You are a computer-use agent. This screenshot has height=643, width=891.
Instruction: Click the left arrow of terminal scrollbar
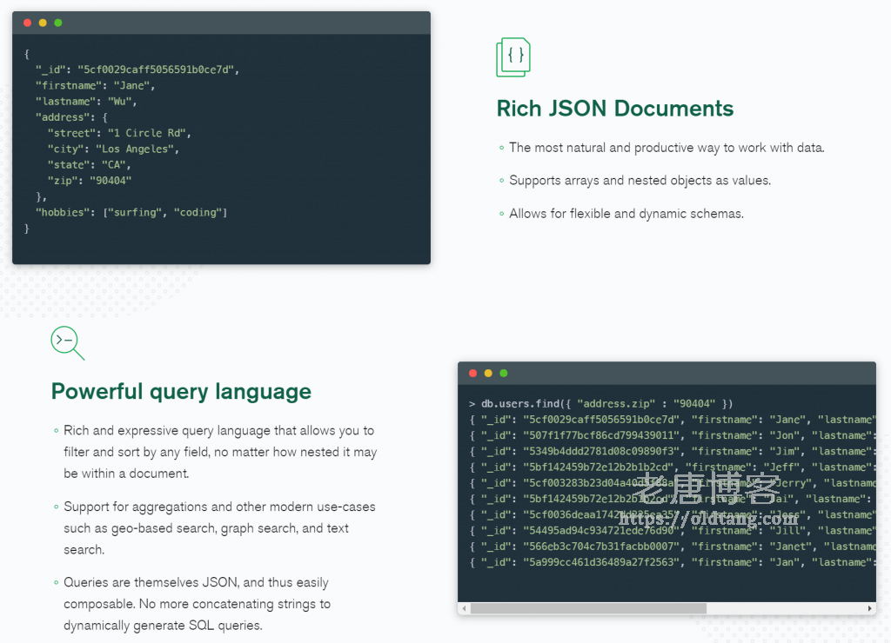(x=465, y=608)
